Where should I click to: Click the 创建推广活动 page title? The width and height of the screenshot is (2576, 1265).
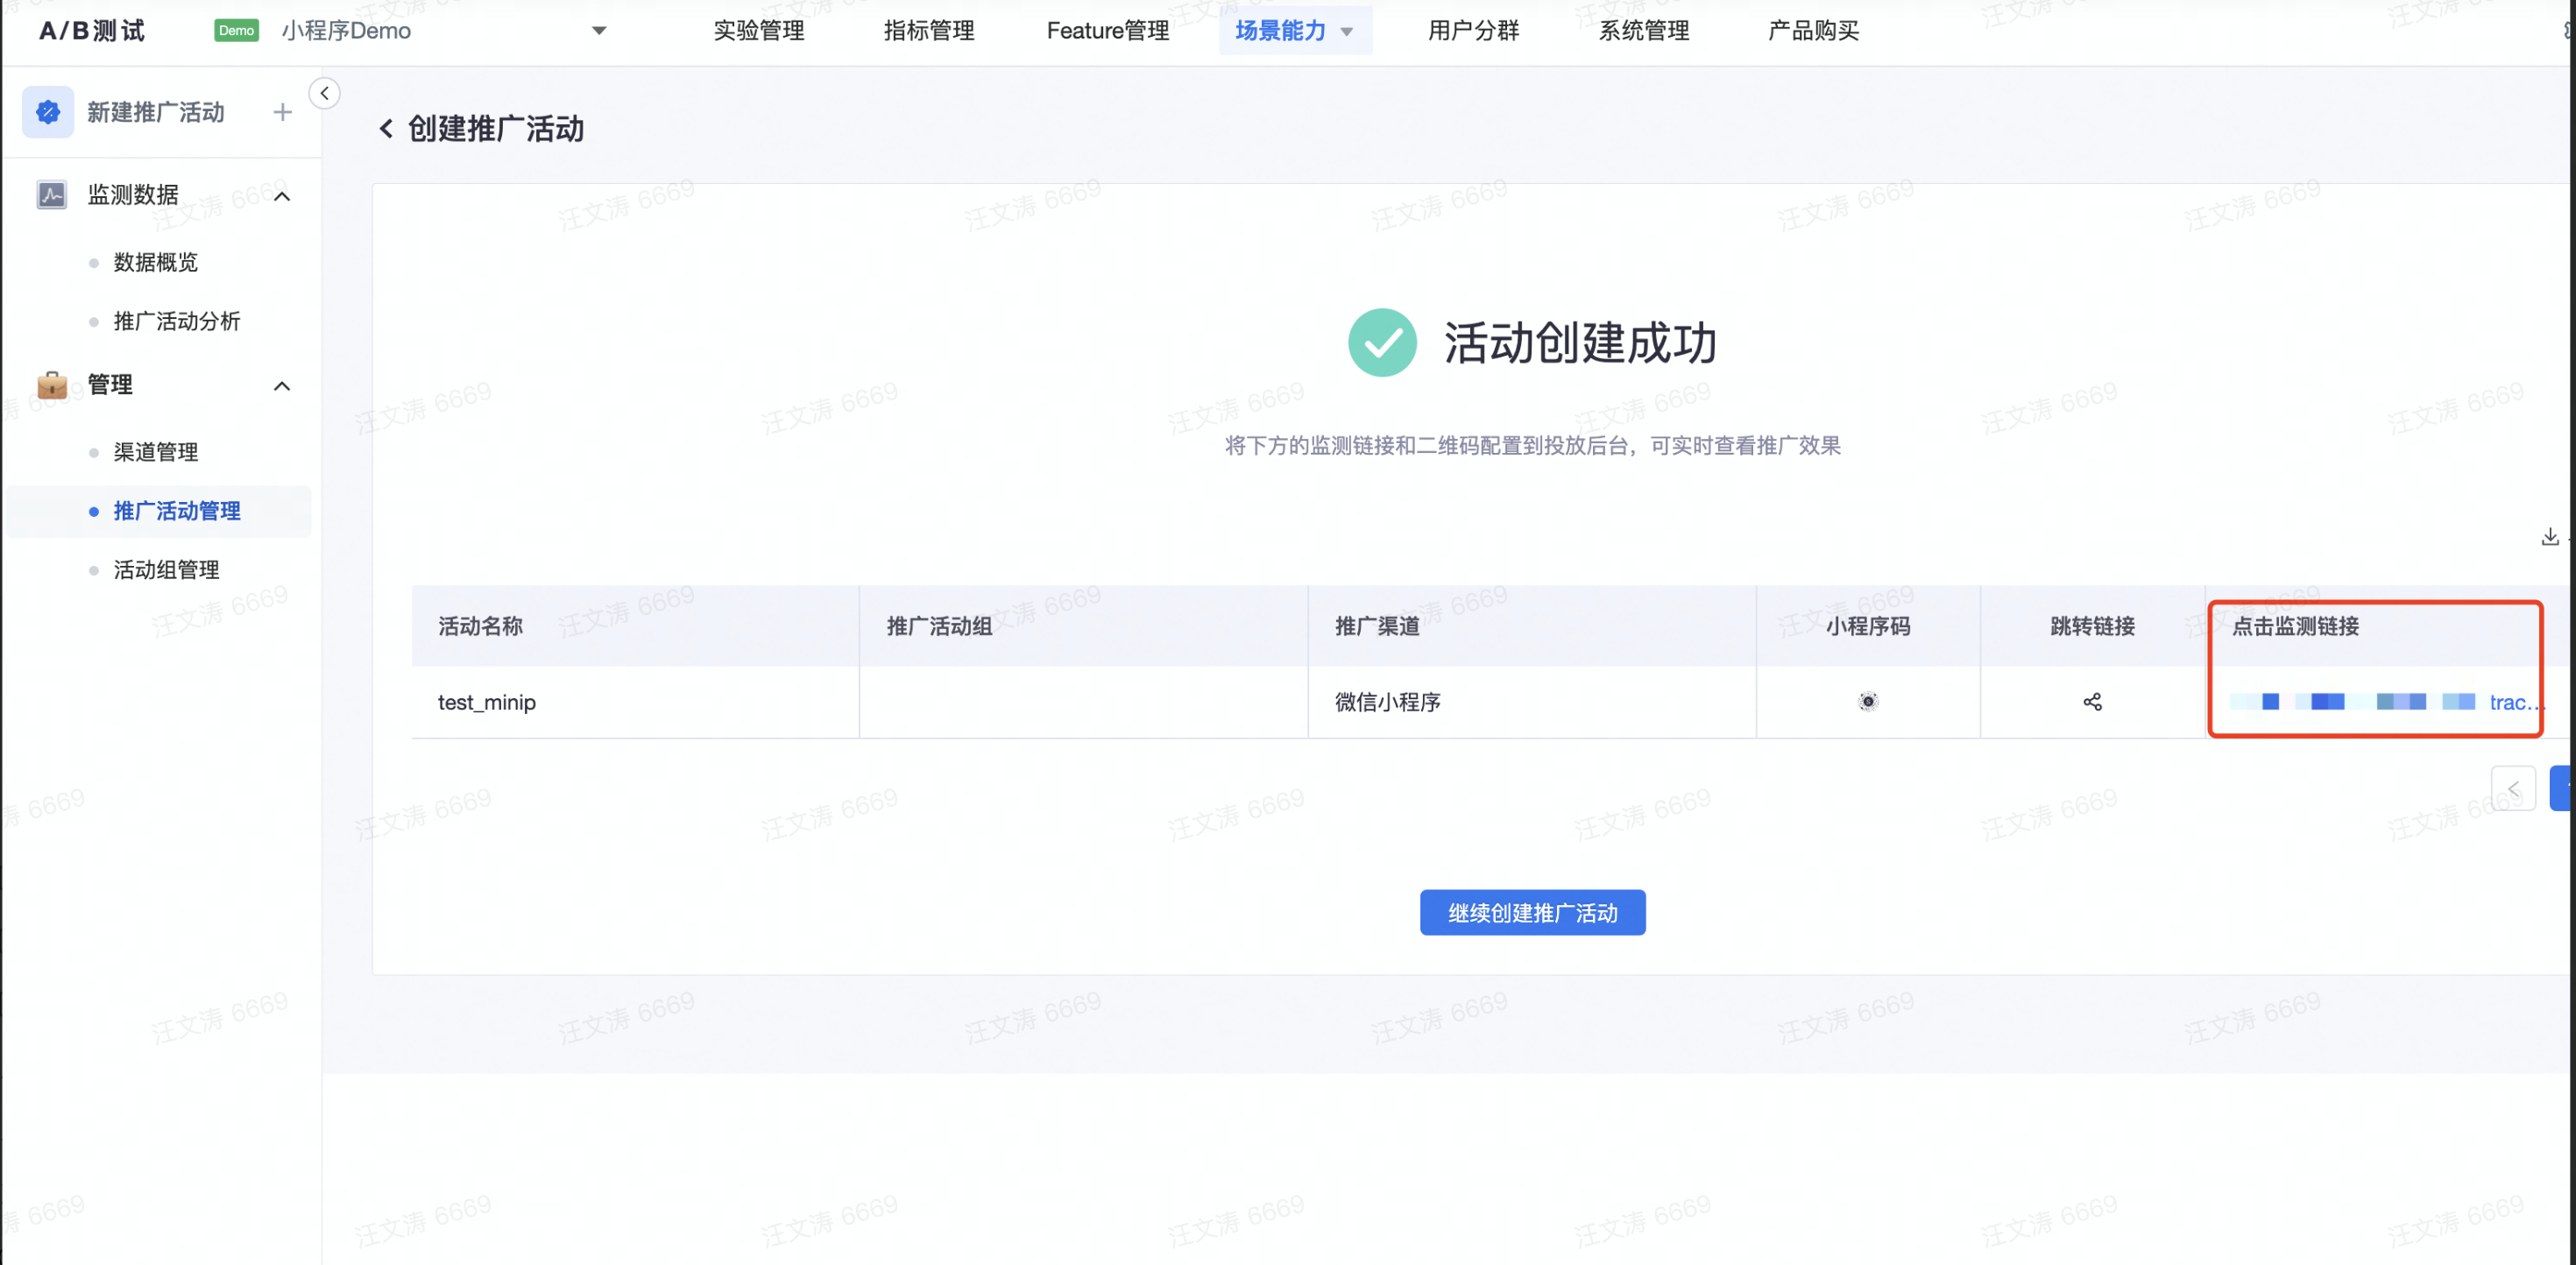496,129
